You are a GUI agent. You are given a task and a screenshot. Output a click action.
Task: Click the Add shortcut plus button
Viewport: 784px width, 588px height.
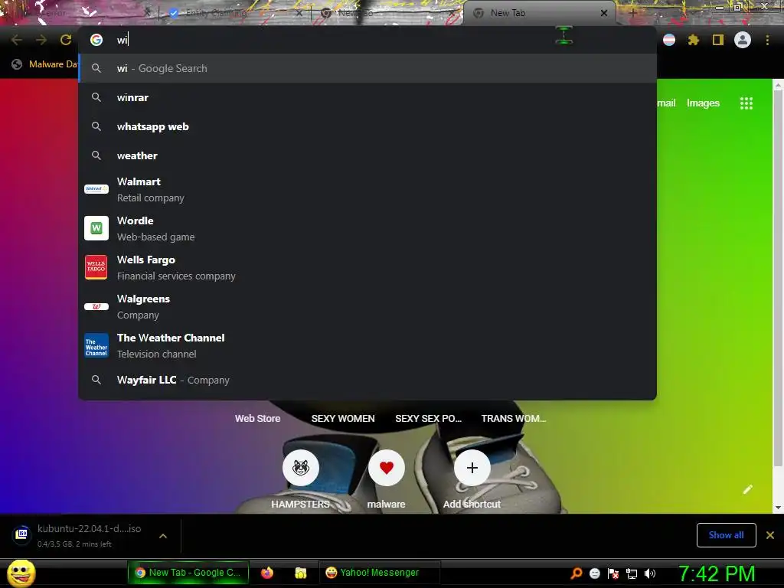pyautogui.click(x=472, y=468)
